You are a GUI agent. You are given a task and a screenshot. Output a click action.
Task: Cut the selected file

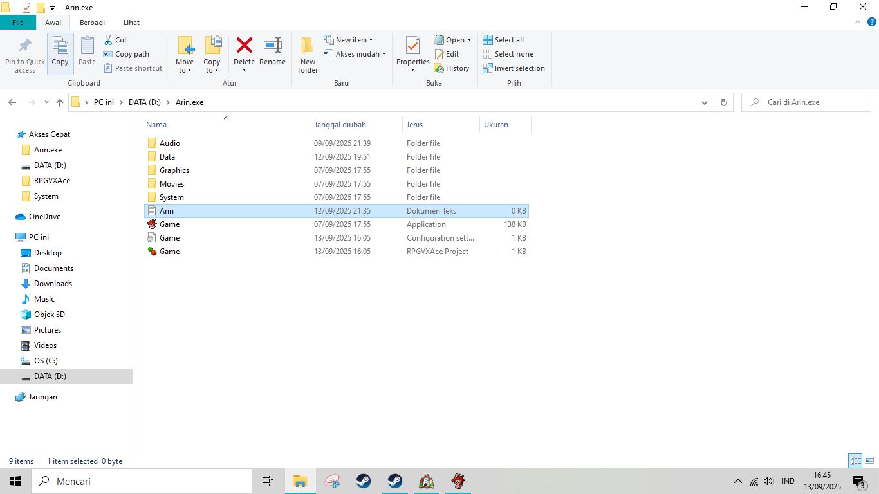coord(115,40)
